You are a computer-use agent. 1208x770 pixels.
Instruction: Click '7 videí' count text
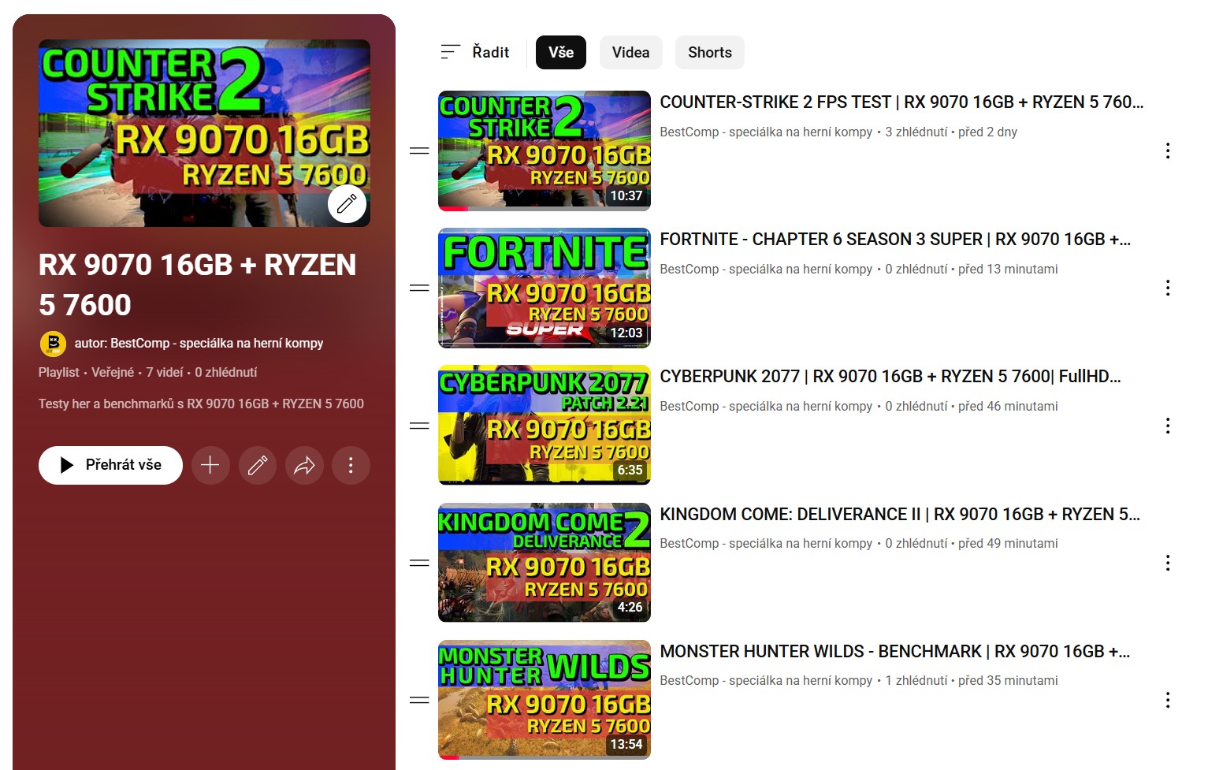click(x=165, y=372)
